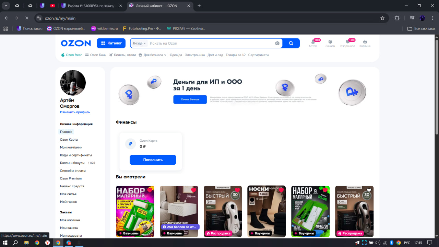Bookmark this page with the star
Viewport: 439px width, 247px height.
[382, 18]
